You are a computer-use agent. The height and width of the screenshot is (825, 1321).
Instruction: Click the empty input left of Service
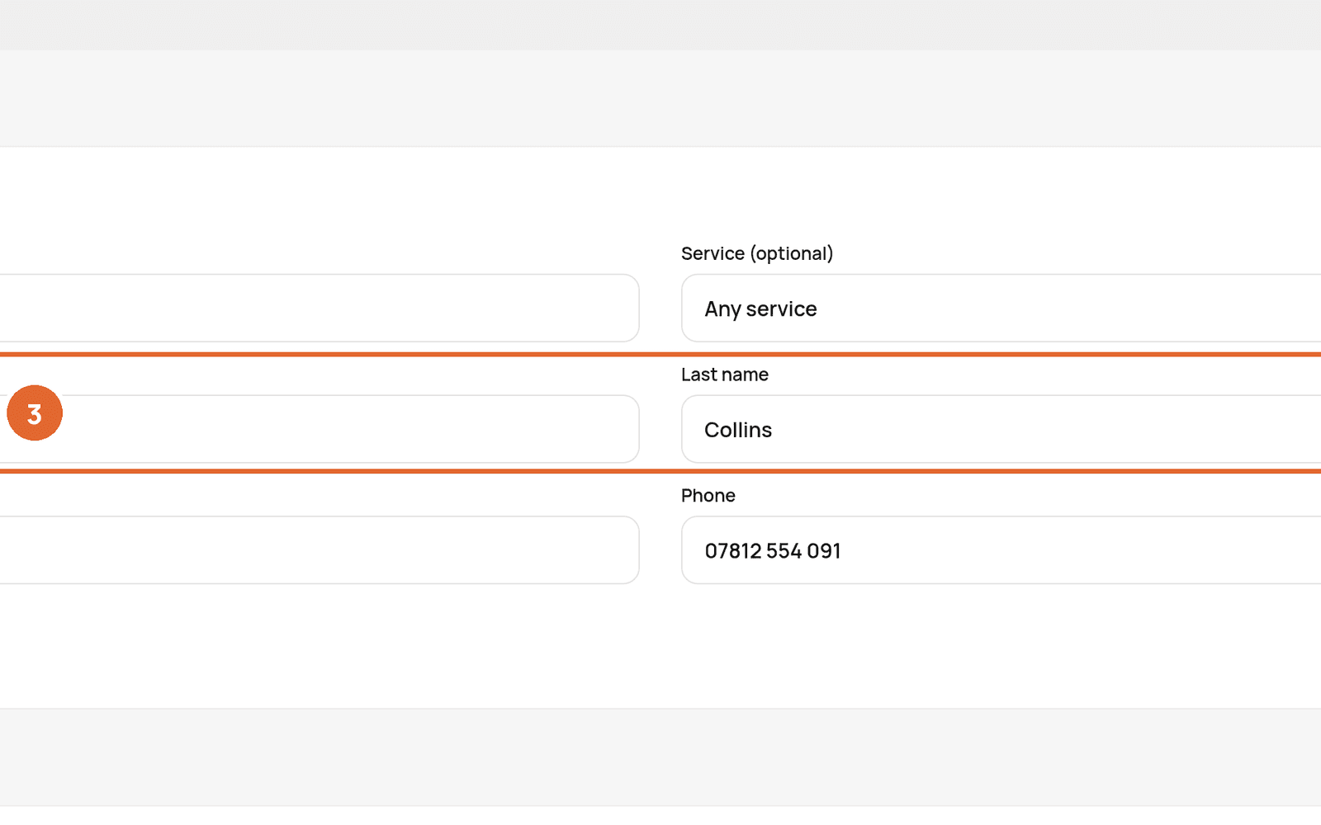pos(320,308)
